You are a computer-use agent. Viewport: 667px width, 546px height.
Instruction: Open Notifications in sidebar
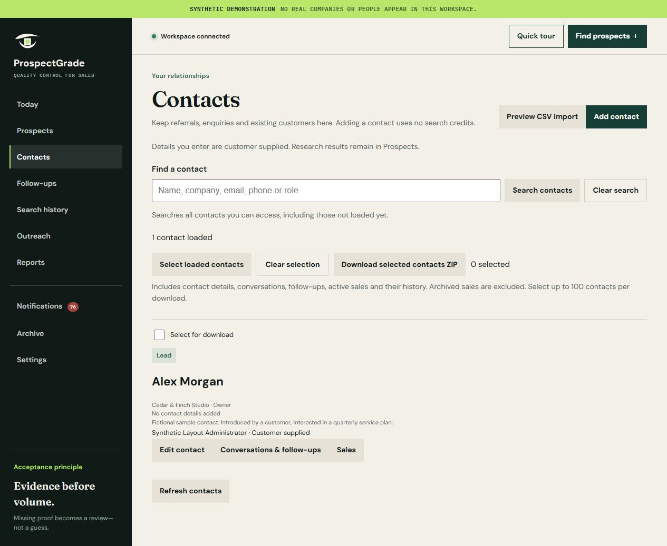(x=66, y=306)
